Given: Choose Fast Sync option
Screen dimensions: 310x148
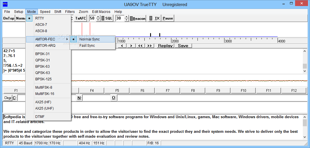Looking at the screenshot, I should pos(92,45).
